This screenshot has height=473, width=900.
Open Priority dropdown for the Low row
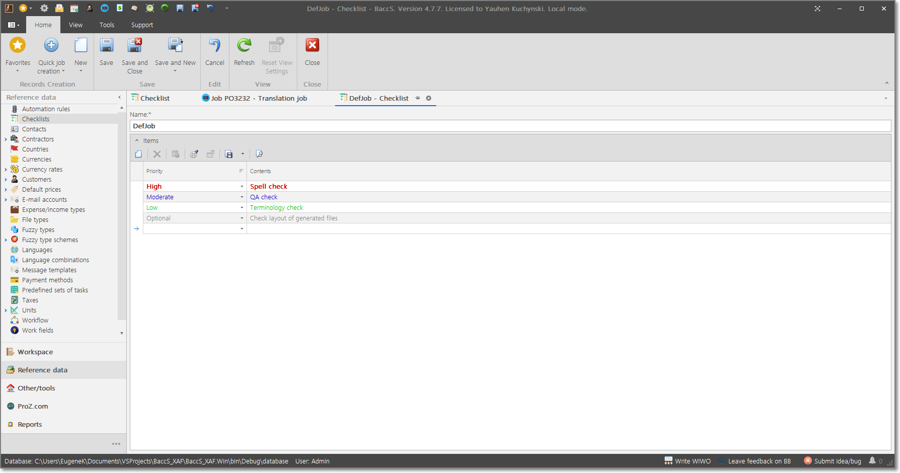coord(242,208)
